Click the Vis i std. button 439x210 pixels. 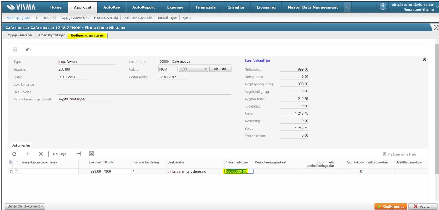point(220,69)
